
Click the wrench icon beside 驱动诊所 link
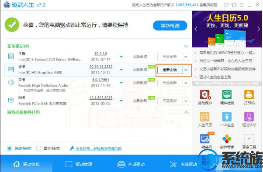click(x=72, y=148)
